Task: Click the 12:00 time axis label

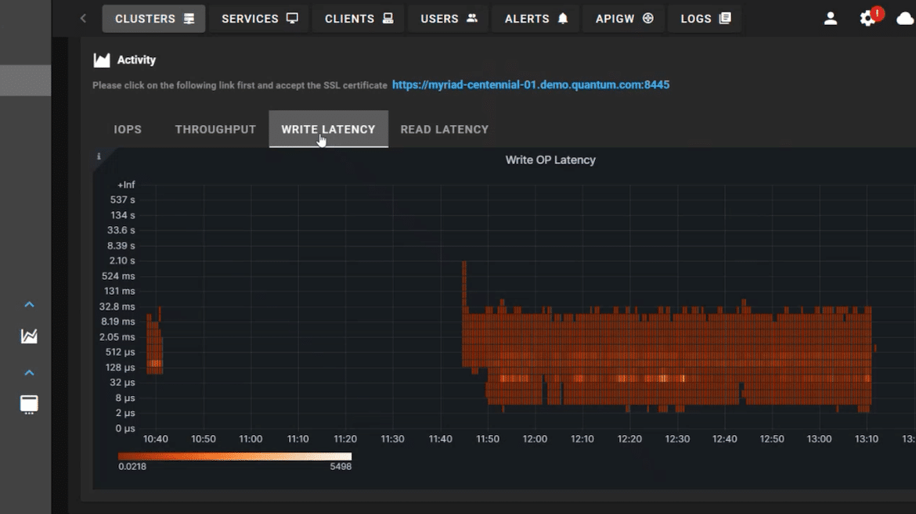Action: [535, 439]
